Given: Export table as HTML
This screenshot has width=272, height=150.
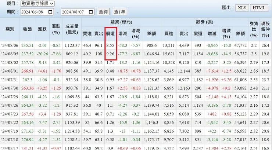Looking at the screenshot, I should [259, 8].
